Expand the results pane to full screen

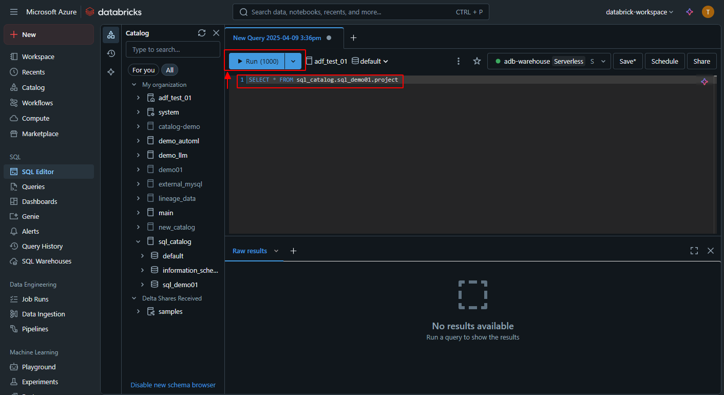pos(694,251)
